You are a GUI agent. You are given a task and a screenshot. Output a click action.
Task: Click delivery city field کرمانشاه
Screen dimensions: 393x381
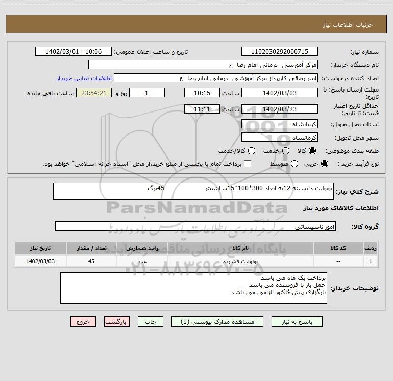pos(280,138)
